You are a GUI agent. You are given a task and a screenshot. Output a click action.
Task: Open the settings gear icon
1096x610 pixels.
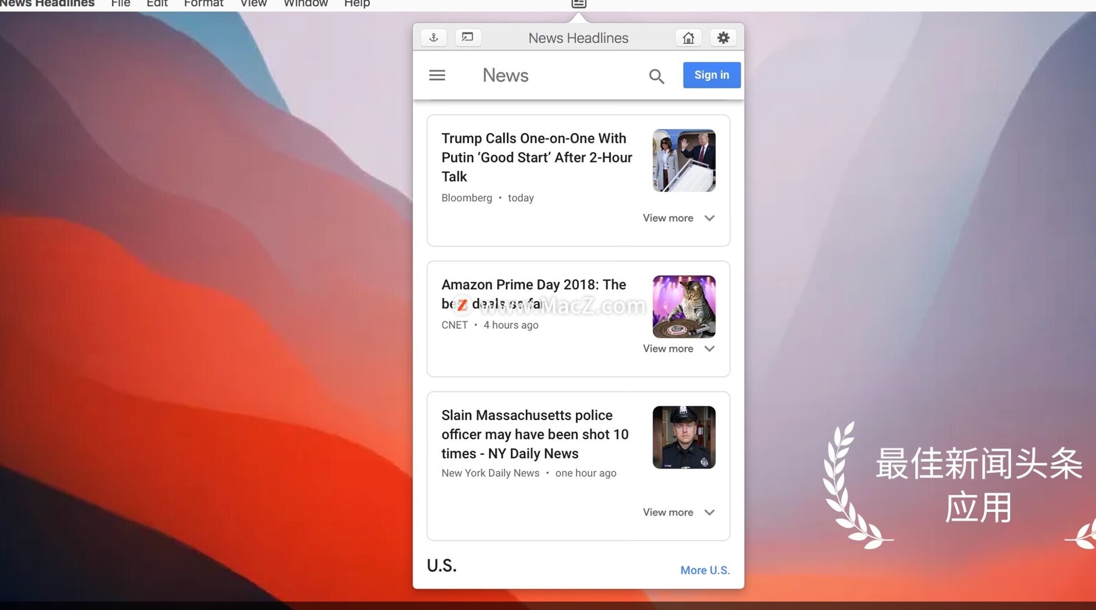point(723,38)
